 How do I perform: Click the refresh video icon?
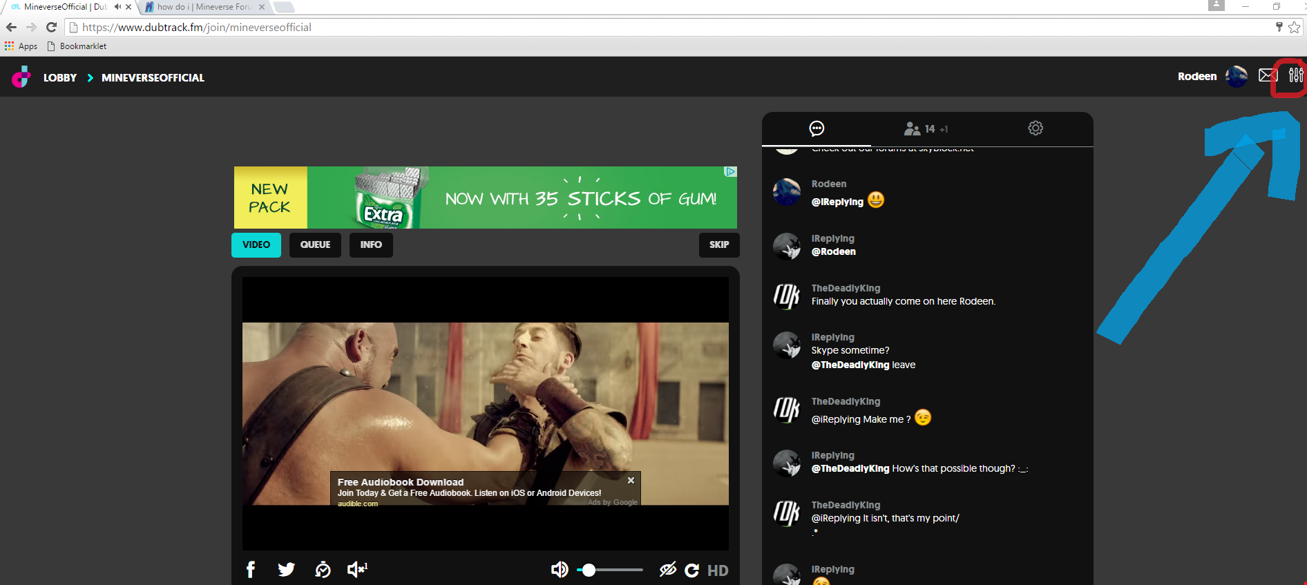[691, 570]
